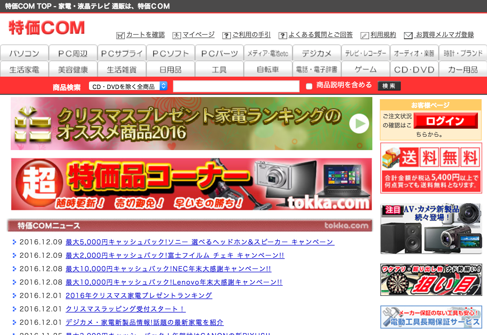Select the 生活雑貨 category tab
Viewport: 487px width, 335px height.
click(x=122, y=69)
